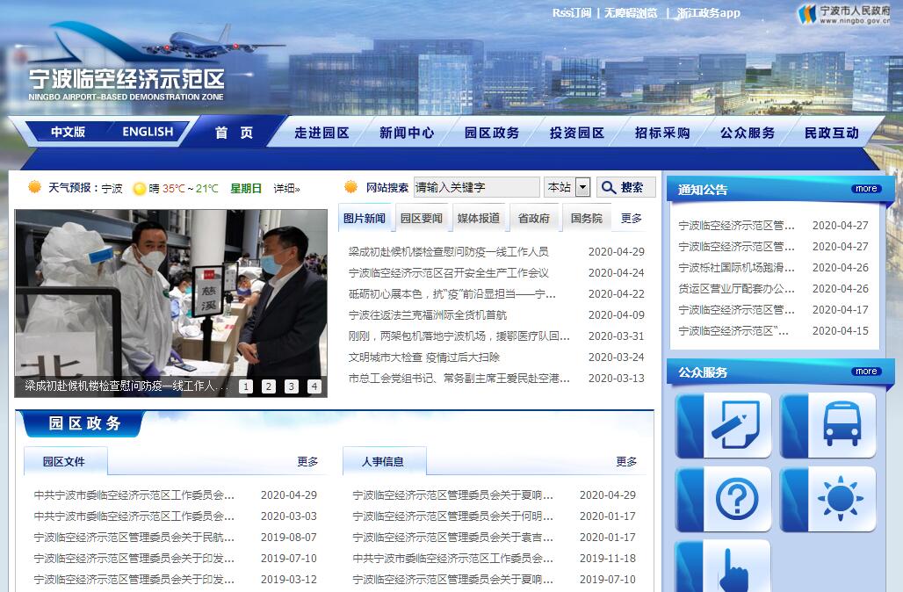Click 更多 next to news tabs
Image resolution: width=903 pixels, height=592 pixels.
tap(632, 218)
